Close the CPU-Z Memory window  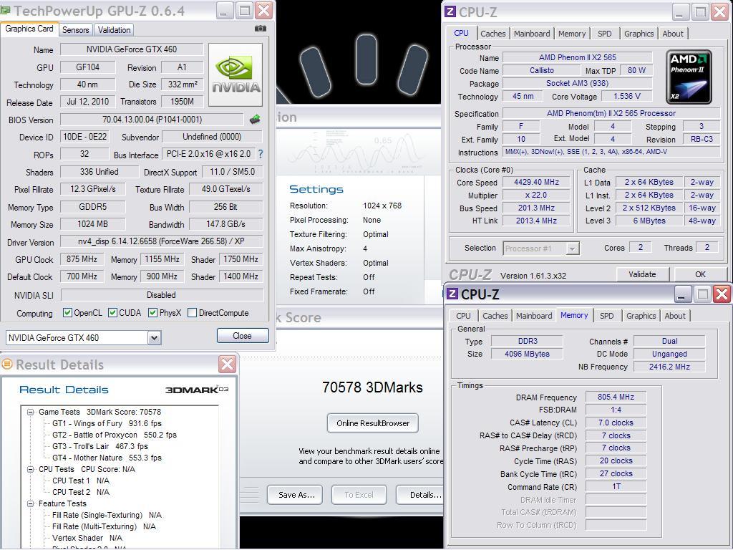pos(722,294)
